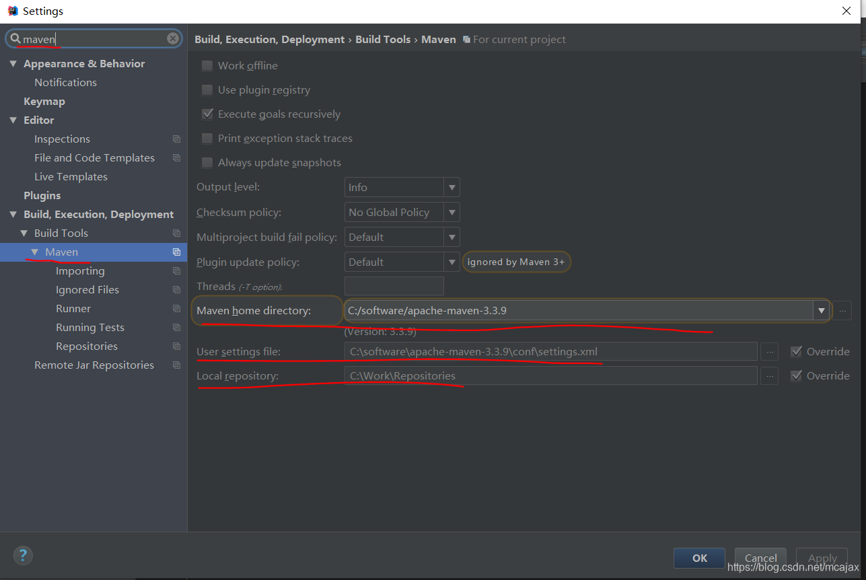Select File and Code Templates
Screen dimensions: 866x580
(x=94, y=158)
